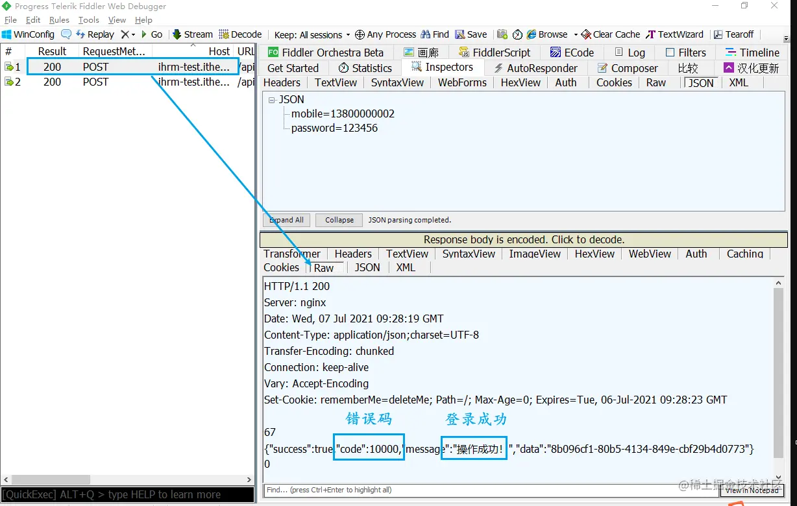Click the timer stopwatch icon

click(517, 34)
